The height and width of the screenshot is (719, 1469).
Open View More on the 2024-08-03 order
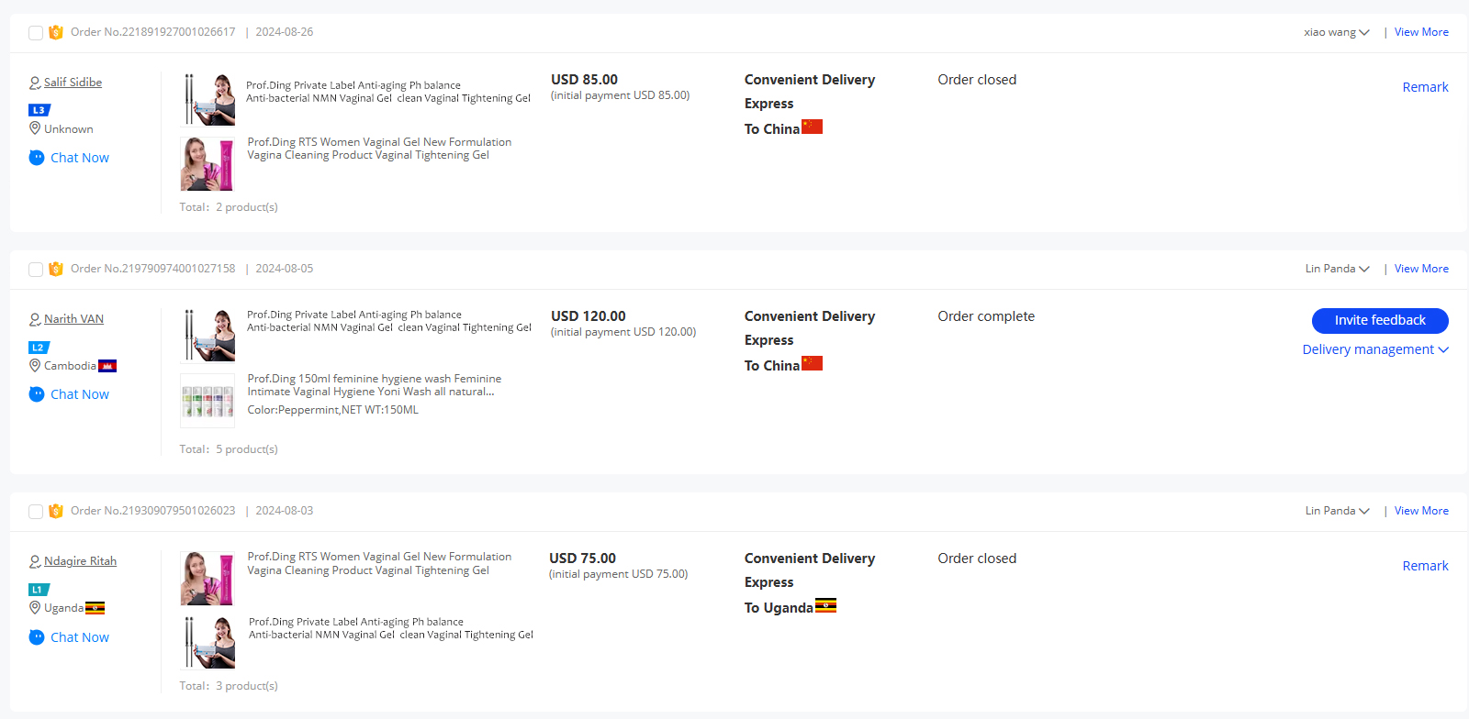pos(1421,511)
